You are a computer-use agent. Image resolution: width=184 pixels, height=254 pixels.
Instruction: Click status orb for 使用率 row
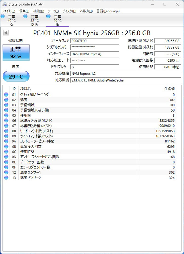point(6,115)
